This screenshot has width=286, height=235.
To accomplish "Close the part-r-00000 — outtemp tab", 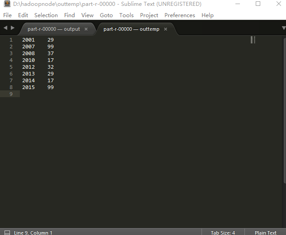I will [165, 29].
